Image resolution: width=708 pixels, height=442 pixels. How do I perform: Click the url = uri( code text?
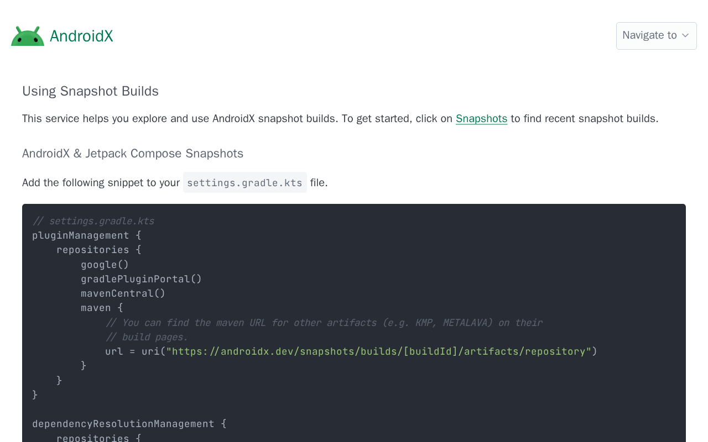135,351
